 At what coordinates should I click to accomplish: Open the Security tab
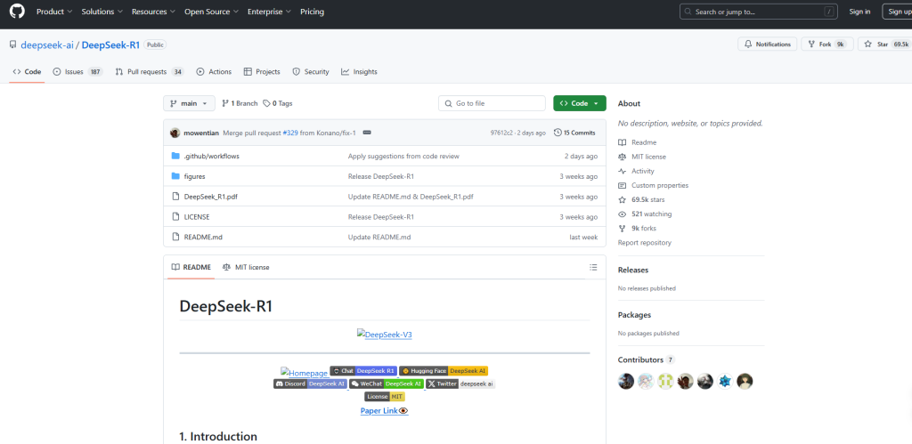click(x=311, y=72)
